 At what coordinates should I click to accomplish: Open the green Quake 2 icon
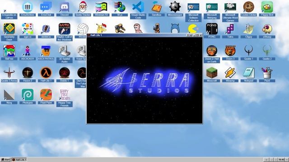point(267,52)
